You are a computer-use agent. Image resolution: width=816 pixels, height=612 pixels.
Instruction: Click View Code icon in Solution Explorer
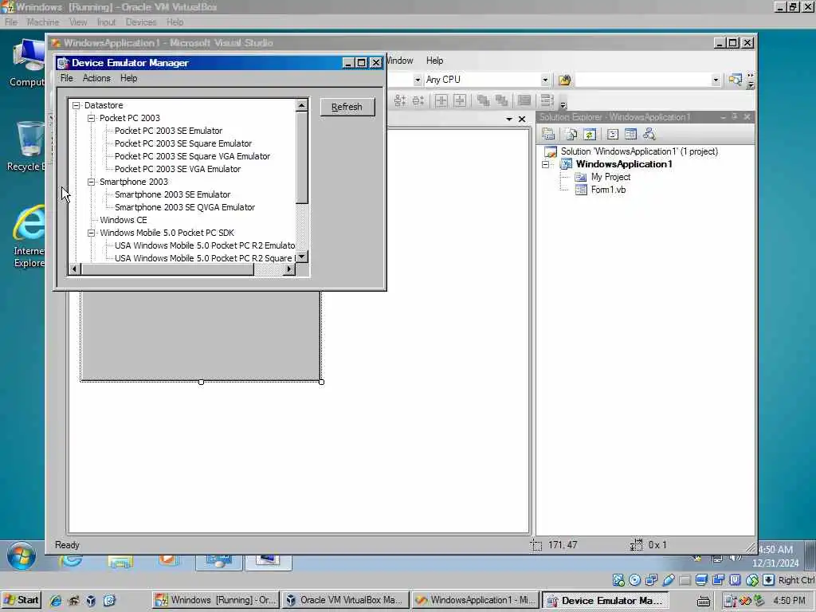pyautogui.click(x=613, y=134)
